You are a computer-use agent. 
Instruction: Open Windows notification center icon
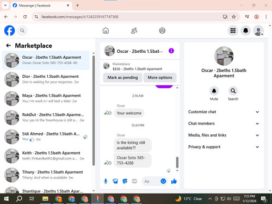tap(264, 199)
